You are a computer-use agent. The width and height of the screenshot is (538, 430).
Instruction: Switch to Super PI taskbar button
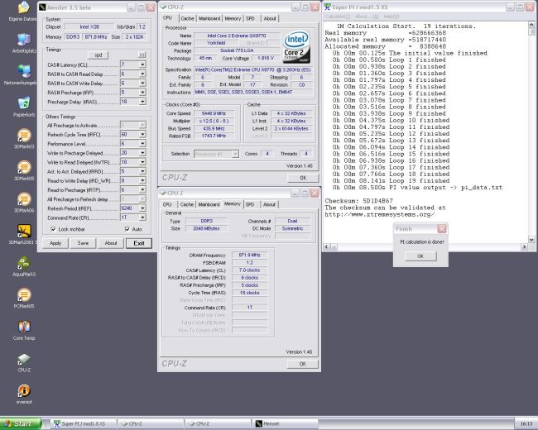84,424
